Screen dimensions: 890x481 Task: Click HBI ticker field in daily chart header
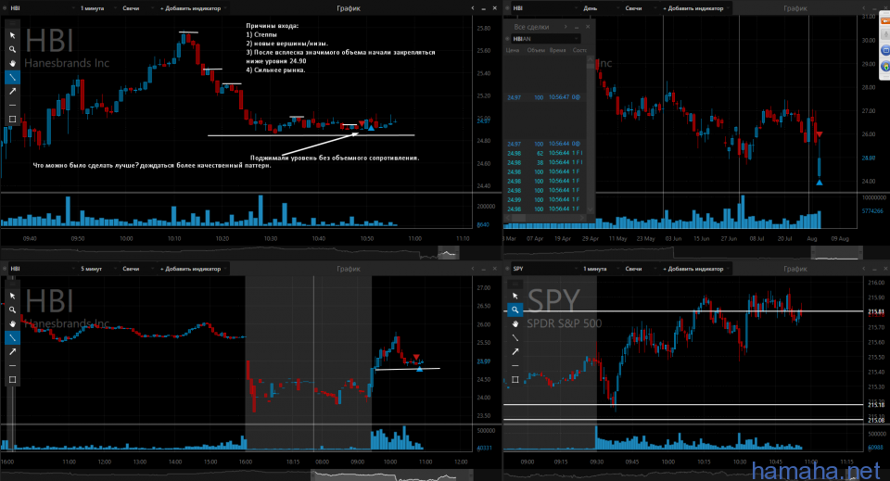[544, 8]
